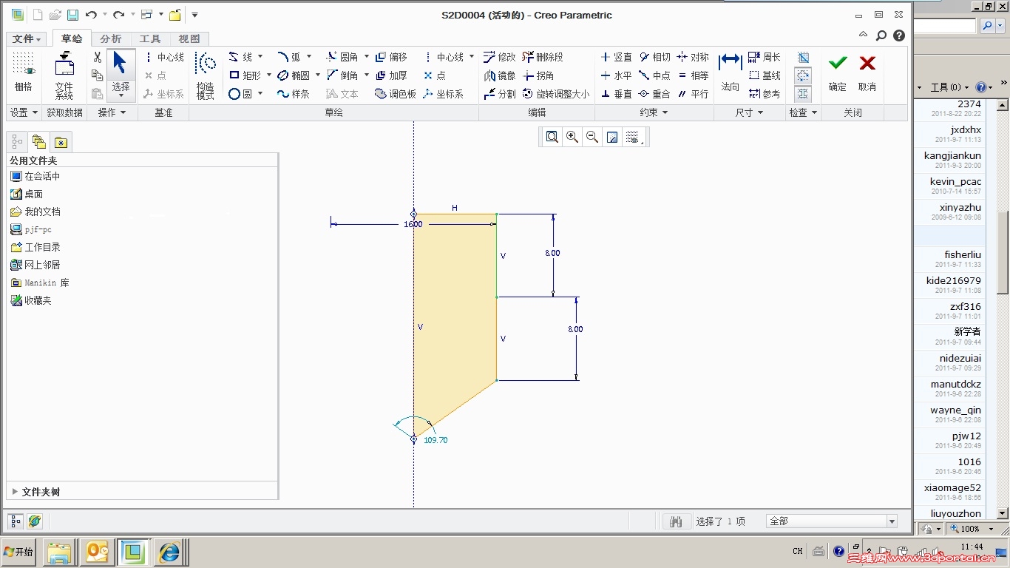Confirm the sketch with 确定 (OK)
The image size is (1010, 568).
pyautogui.click(x=838, y=72)
